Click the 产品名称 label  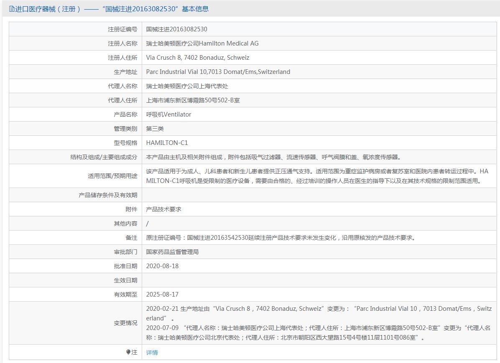point(125,114)
